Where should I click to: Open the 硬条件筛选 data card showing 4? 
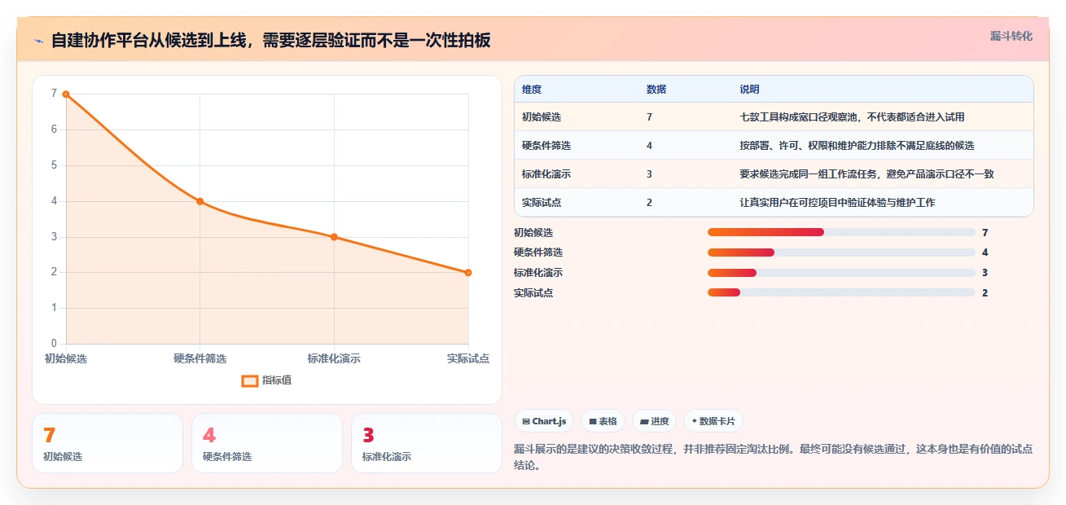[267, 443]
